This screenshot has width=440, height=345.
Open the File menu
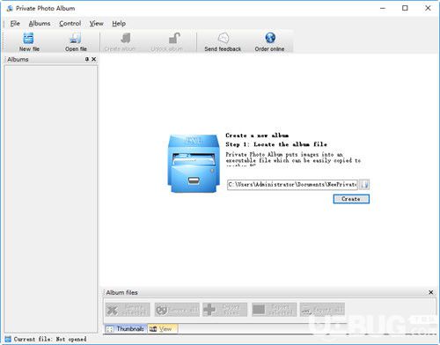pos(15,24)
